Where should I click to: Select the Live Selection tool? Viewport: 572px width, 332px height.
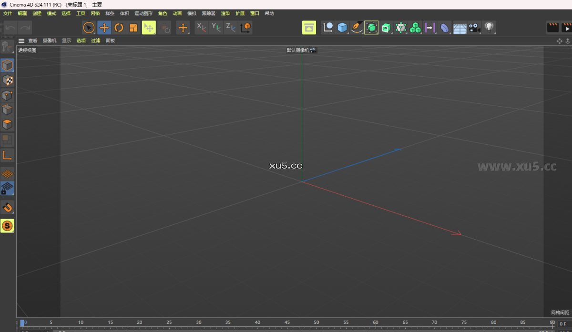pos(89,28)
